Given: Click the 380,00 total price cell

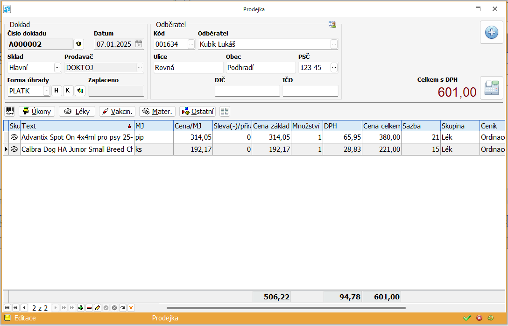Looking at the screenshot, I should point(381,137).
